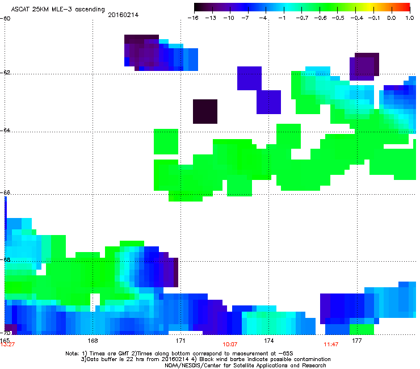
Task: Click the isolated black data square near longitude 172
Action: (x=205, y=111)
